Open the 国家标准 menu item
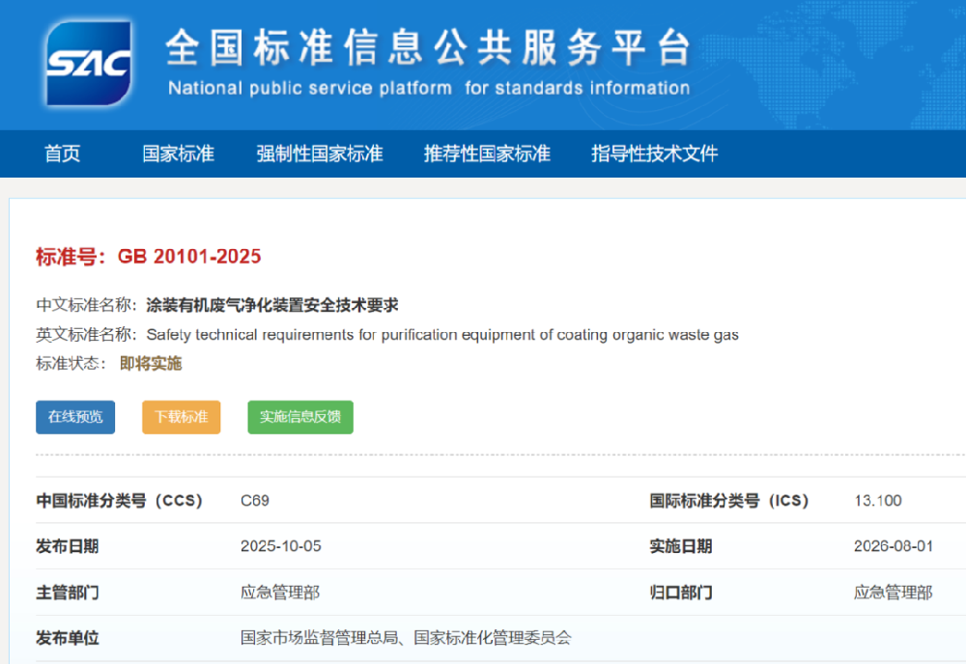 click(177, 153)
